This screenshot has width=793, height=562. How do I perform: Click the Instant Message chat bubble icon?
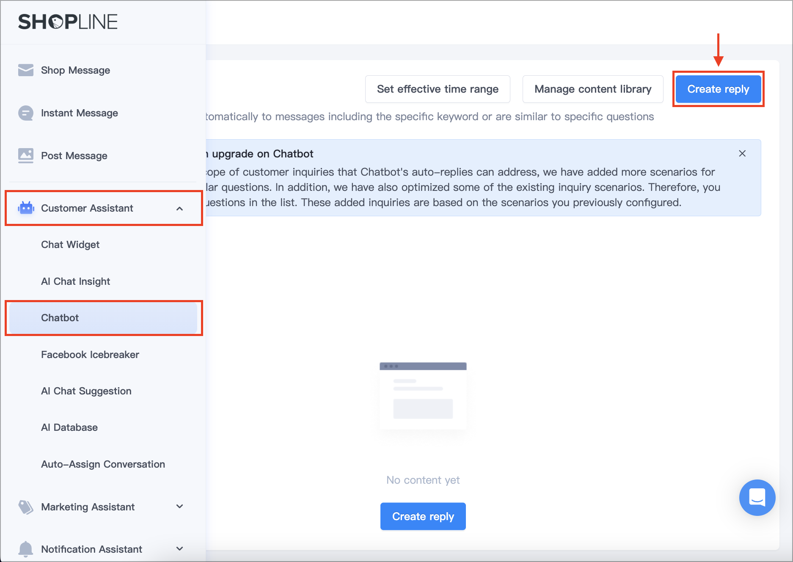(26, 113)
